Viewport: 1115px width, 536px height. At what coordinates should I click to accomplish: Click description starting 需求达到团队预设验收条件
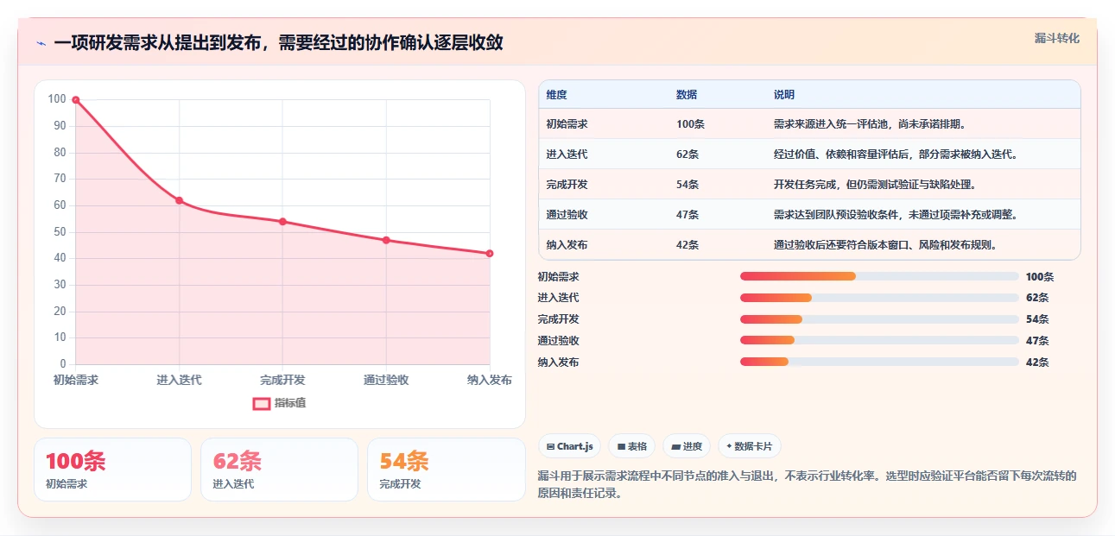[x=896, y=215]
